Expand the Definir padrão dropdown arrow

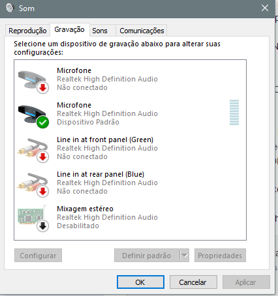point(185,256)
